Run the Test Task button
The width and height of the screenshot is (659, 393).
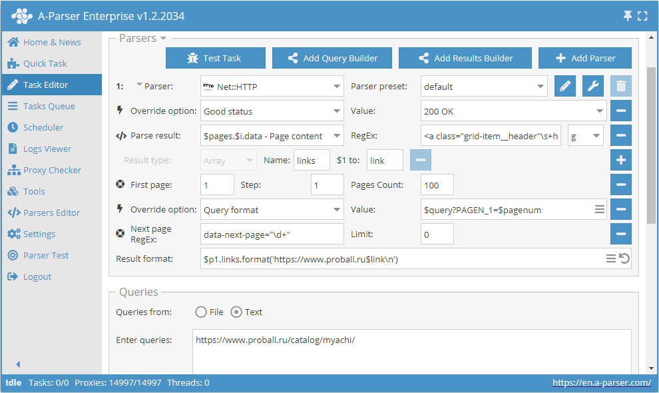pyautogui.click(x=215, y=58)
